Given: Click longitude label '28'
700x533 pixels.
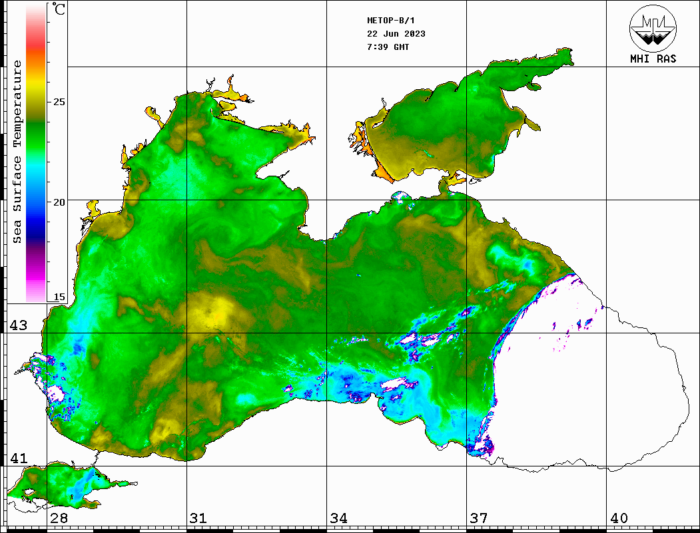Looking at the screenshot, I should pyautogui.click(x=59, y=518).
